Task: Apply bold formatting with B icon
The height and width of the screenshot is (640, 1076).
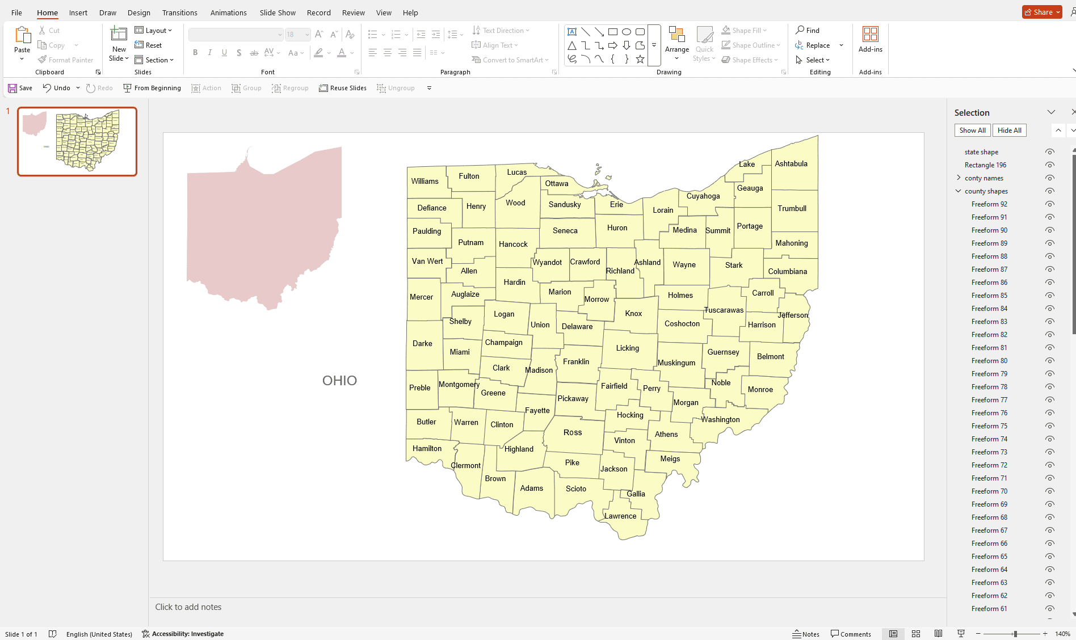Action: click(195, 53)
